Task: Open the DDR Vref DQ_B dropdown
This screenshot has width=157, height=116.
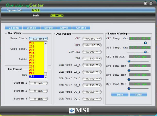Action: coord(92,92)
